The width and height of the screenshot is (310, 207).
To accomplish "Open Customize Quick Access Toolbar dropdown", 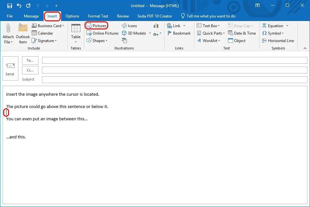I will coord(56,6).
